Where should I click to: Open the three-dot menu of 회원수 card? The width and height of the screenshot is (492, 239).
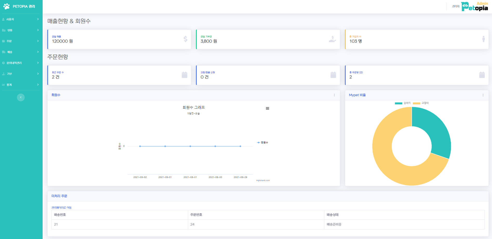(334, 95)
